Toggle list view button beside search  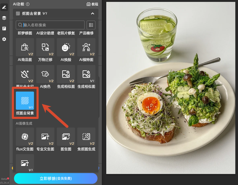(91, 25)
